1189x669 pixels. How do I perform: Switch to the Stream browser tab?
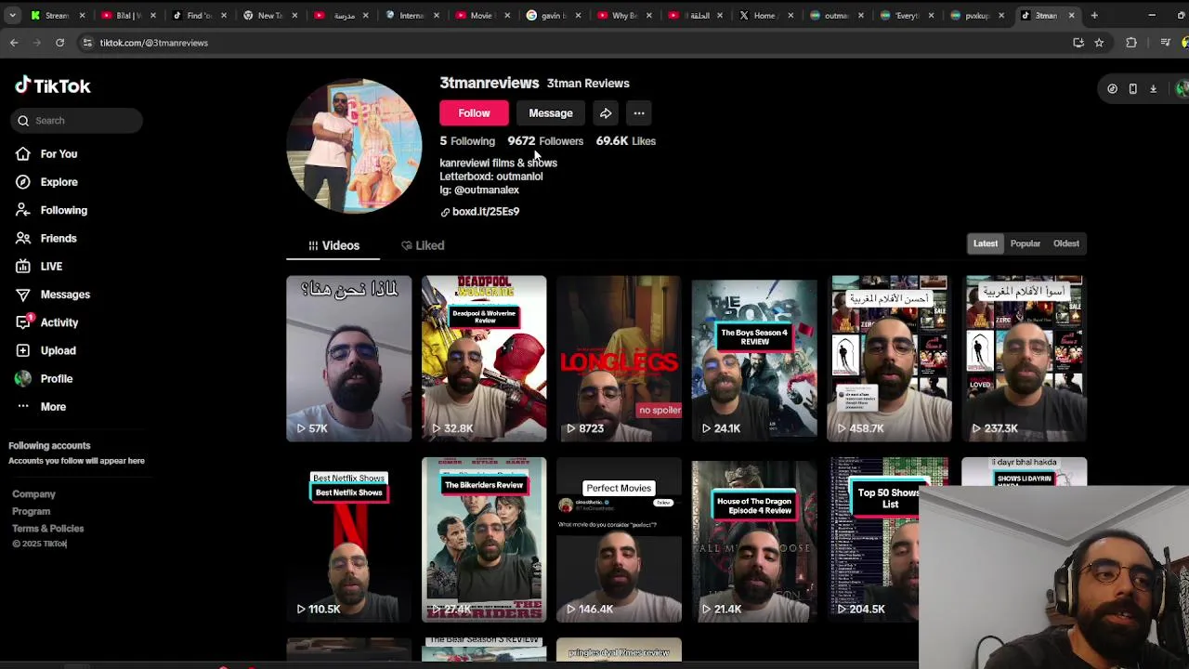pyautogui.click(x=58, y=15)
